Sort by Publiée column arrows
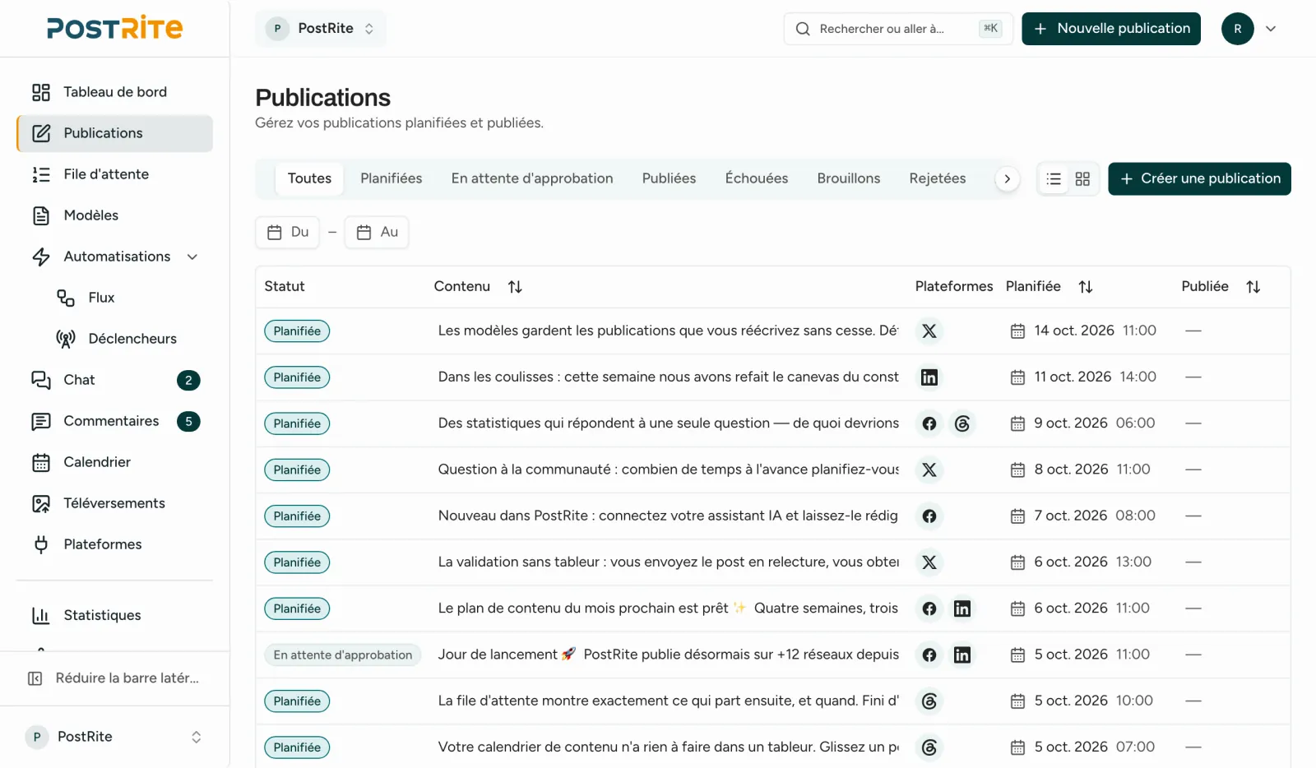Image resolution: width=1316 pixels, height=768 pixels. click(x=1253, y=287)
